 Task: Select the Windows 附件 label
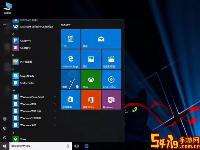tap(28, 104)
